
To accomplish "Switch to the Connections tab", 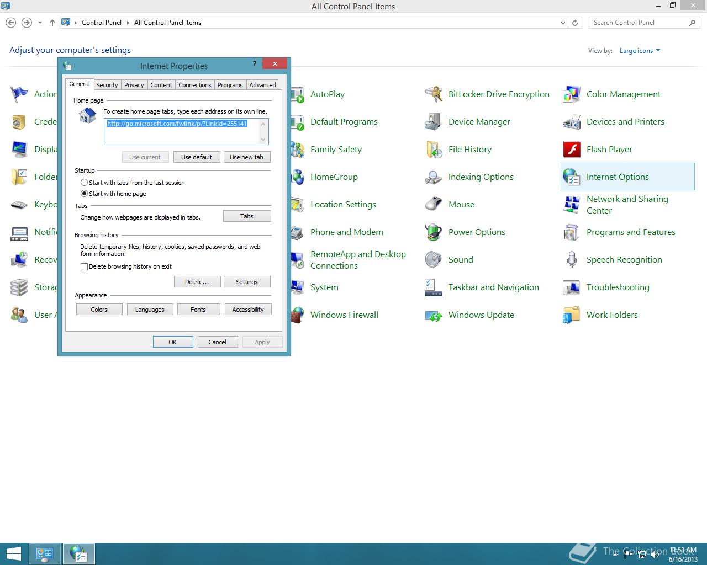I will tap(194, 85).
